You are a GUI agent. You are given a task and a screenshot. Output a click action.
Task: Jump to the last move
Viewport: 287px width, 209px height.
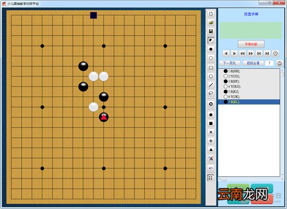point(267,54)
